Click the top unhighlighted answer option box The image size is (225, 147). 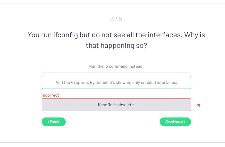(116, 66)
